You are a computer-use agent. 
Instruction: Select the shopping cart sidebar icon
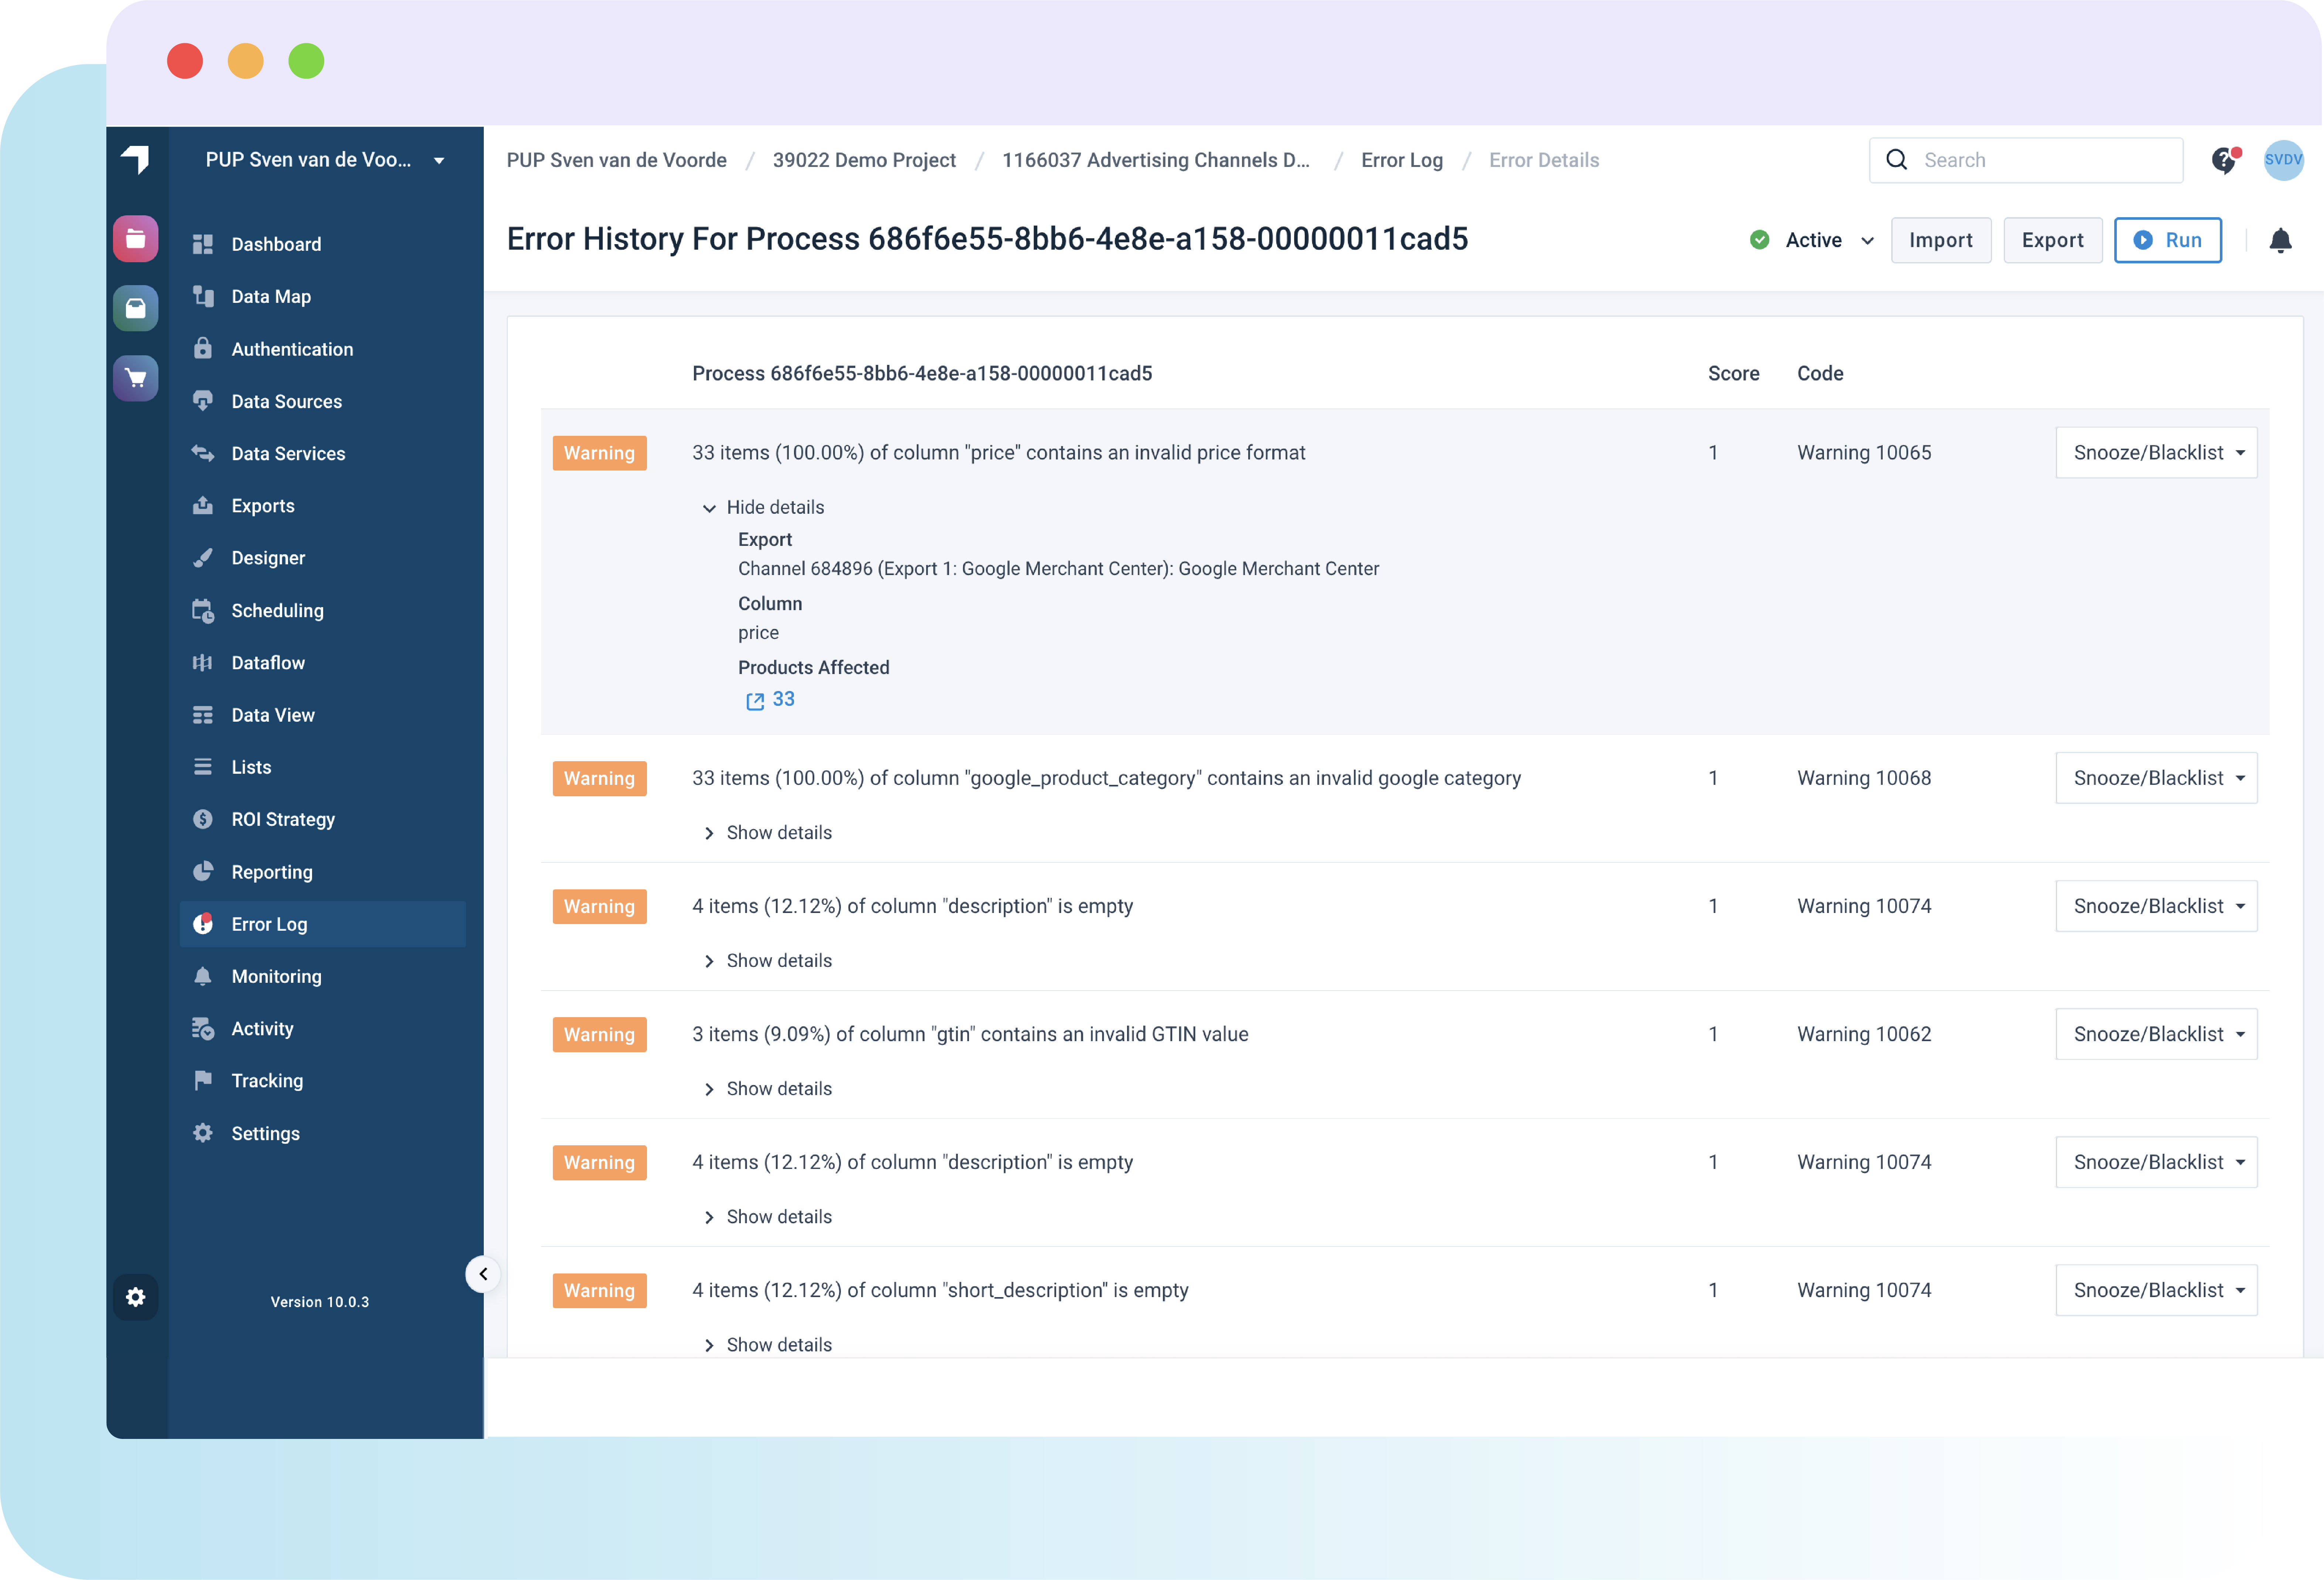point(136,378)
